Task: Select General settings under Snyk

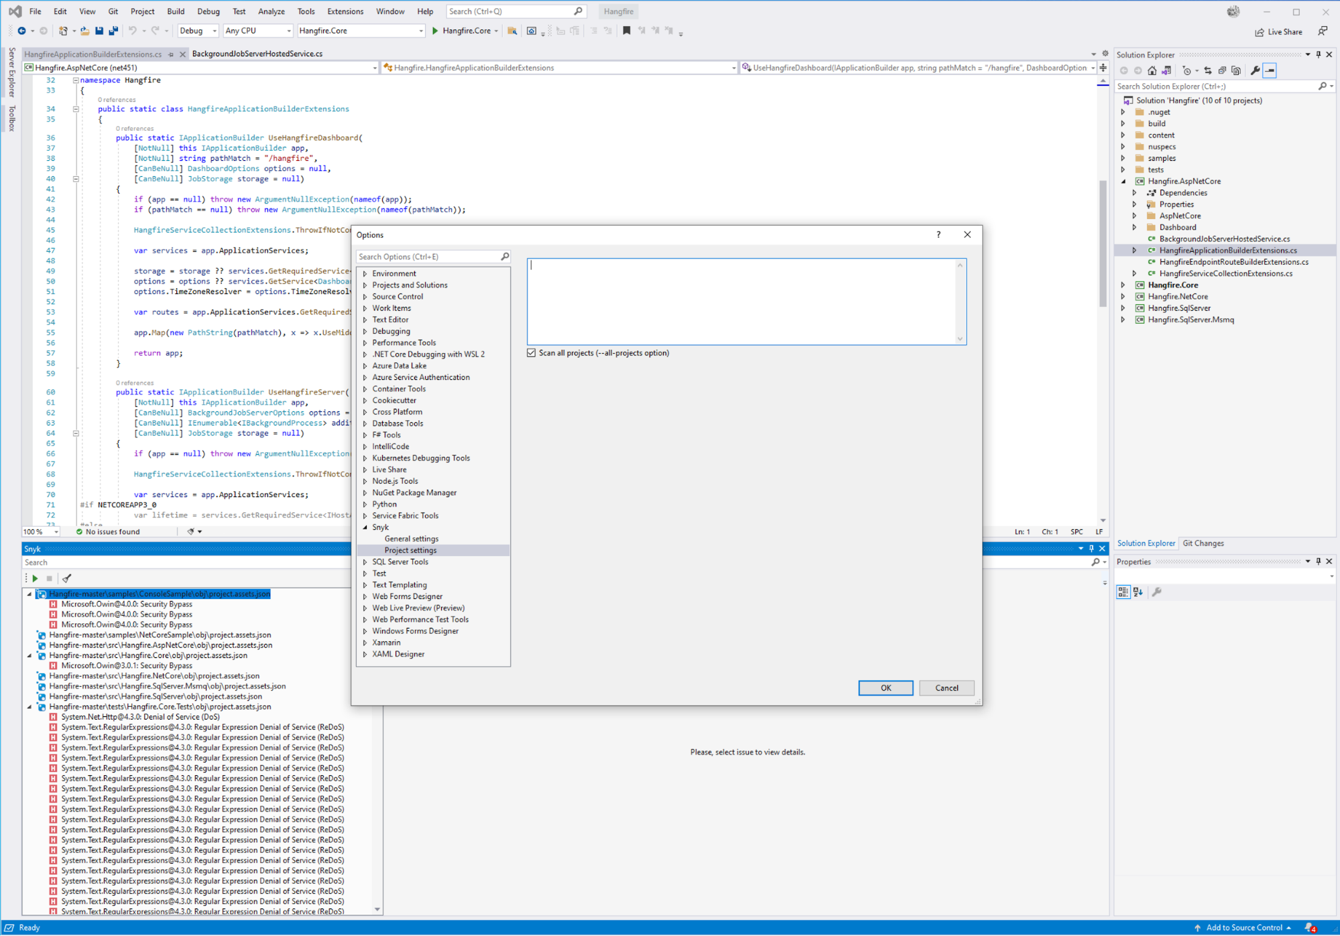Action: click(x=411, y=539)
